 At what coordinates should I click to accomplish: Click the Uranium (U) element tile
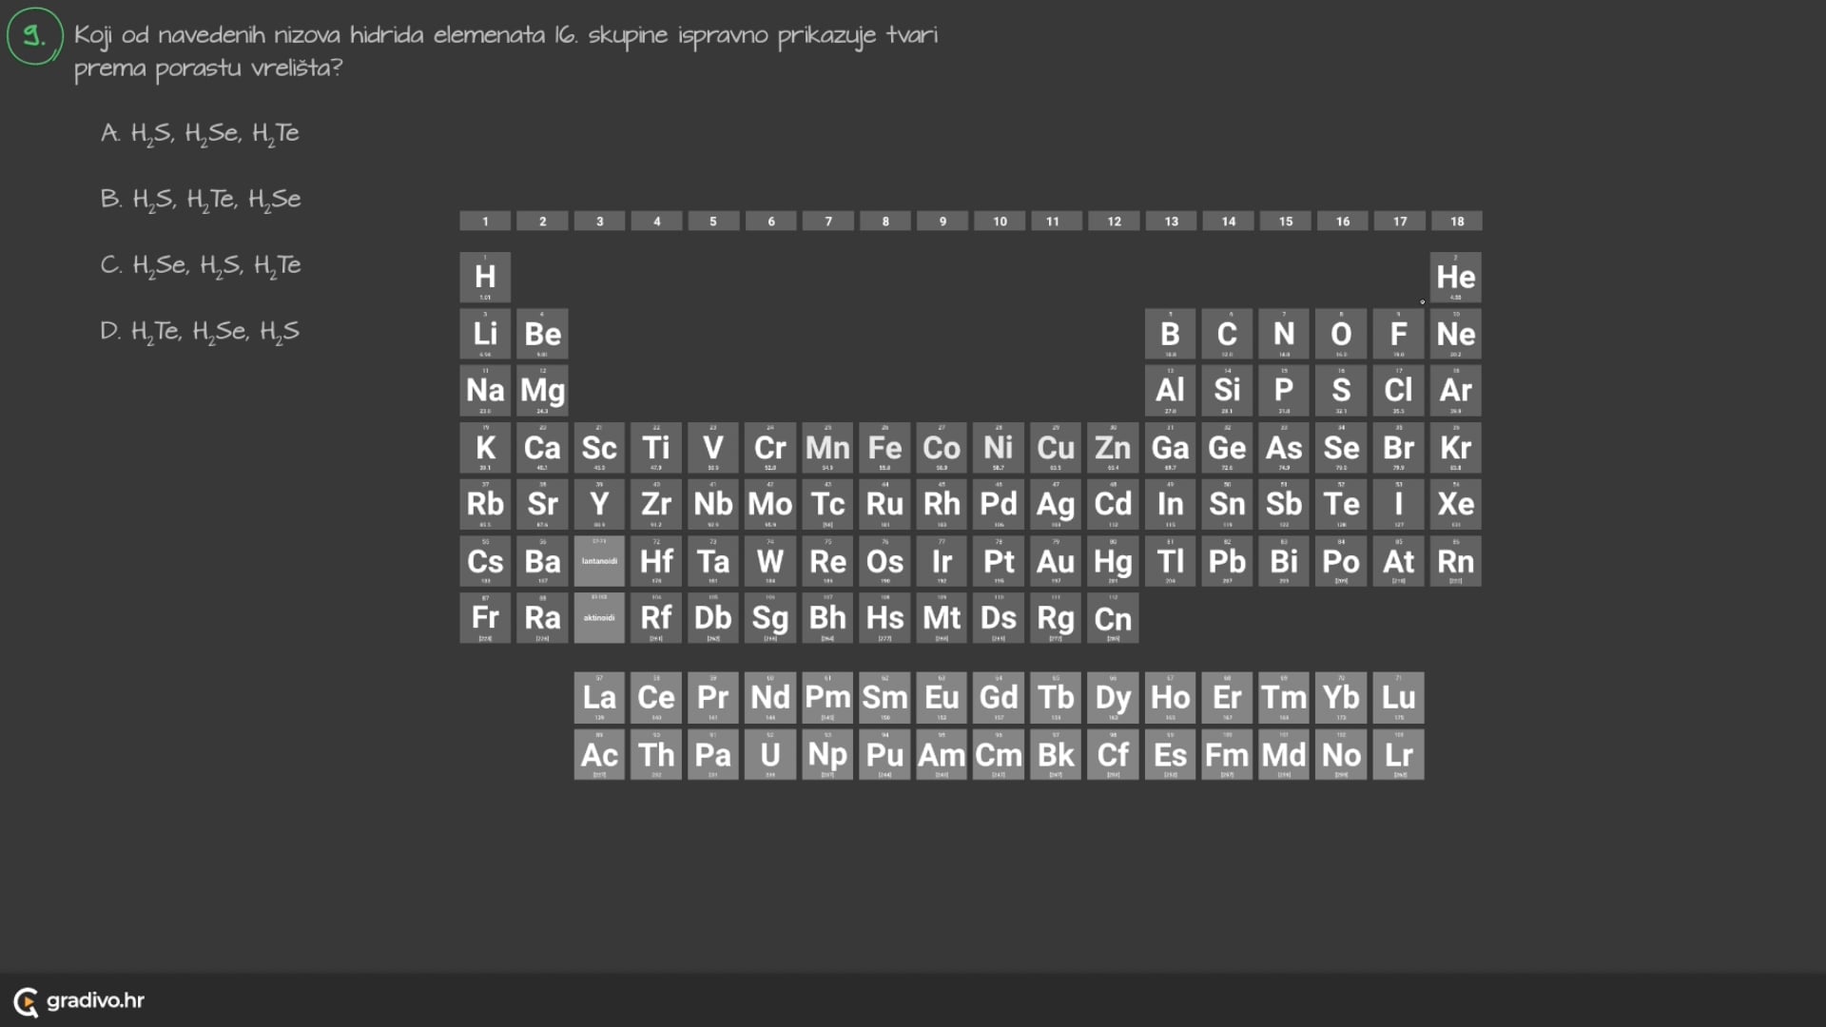770,755
